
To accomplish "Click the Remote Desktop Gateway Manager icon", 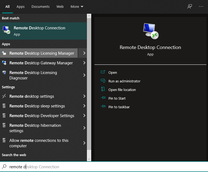I will pyautogui.click(x=4, y=63).
